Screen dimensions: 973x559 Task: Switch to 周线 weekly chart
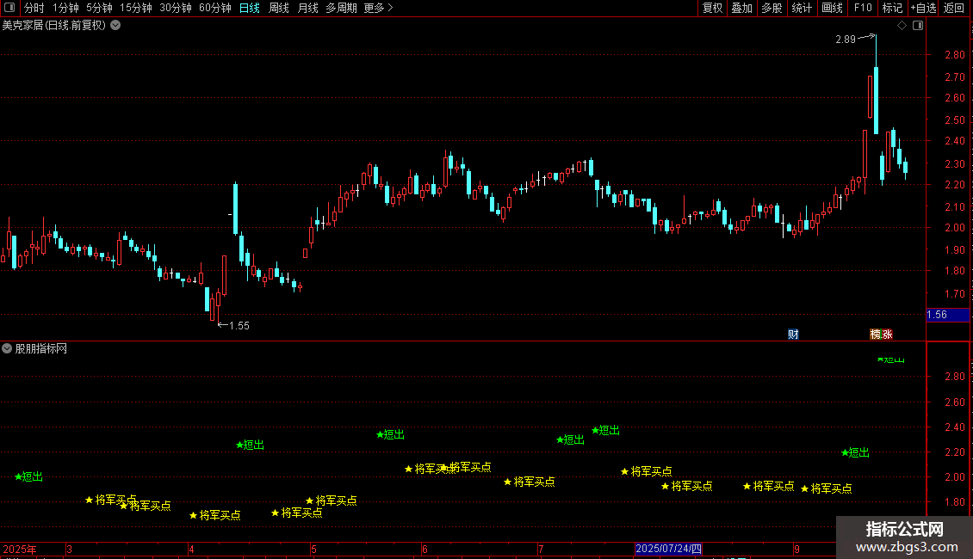(279, 8)
